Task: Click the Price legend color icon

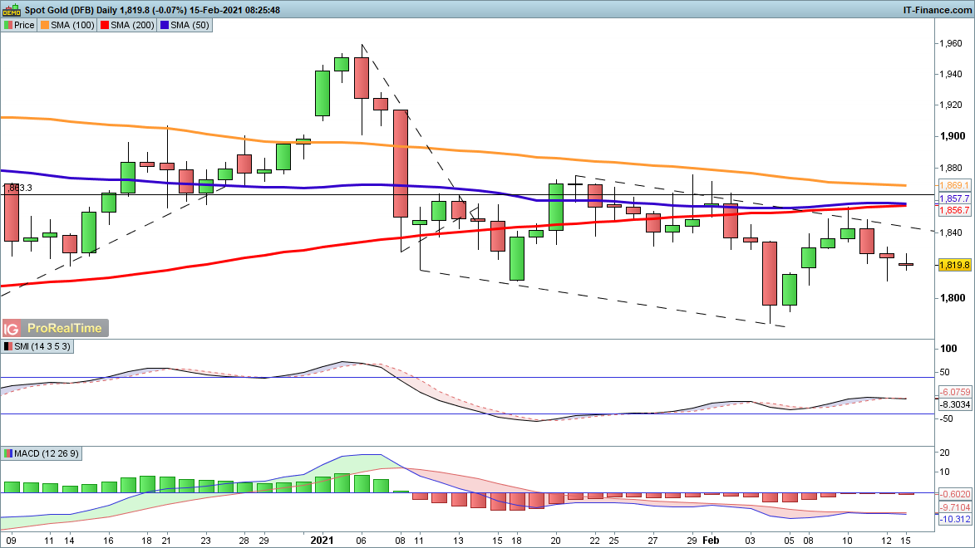Action: (x=8, y=25)
